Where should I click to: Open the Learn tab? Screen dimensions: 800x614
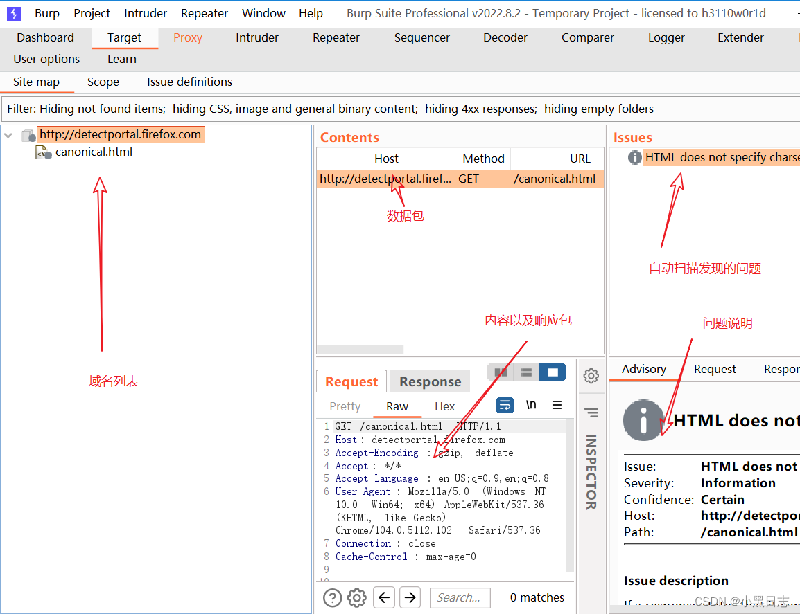click(122, 59)
